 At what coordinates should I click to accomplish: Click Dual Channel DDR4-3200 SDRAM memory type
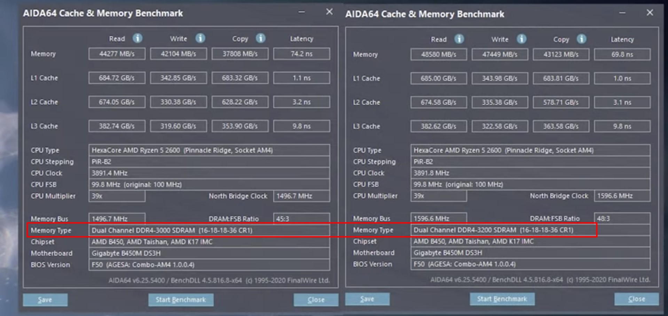pyautogui.click(x=531, y=230)
